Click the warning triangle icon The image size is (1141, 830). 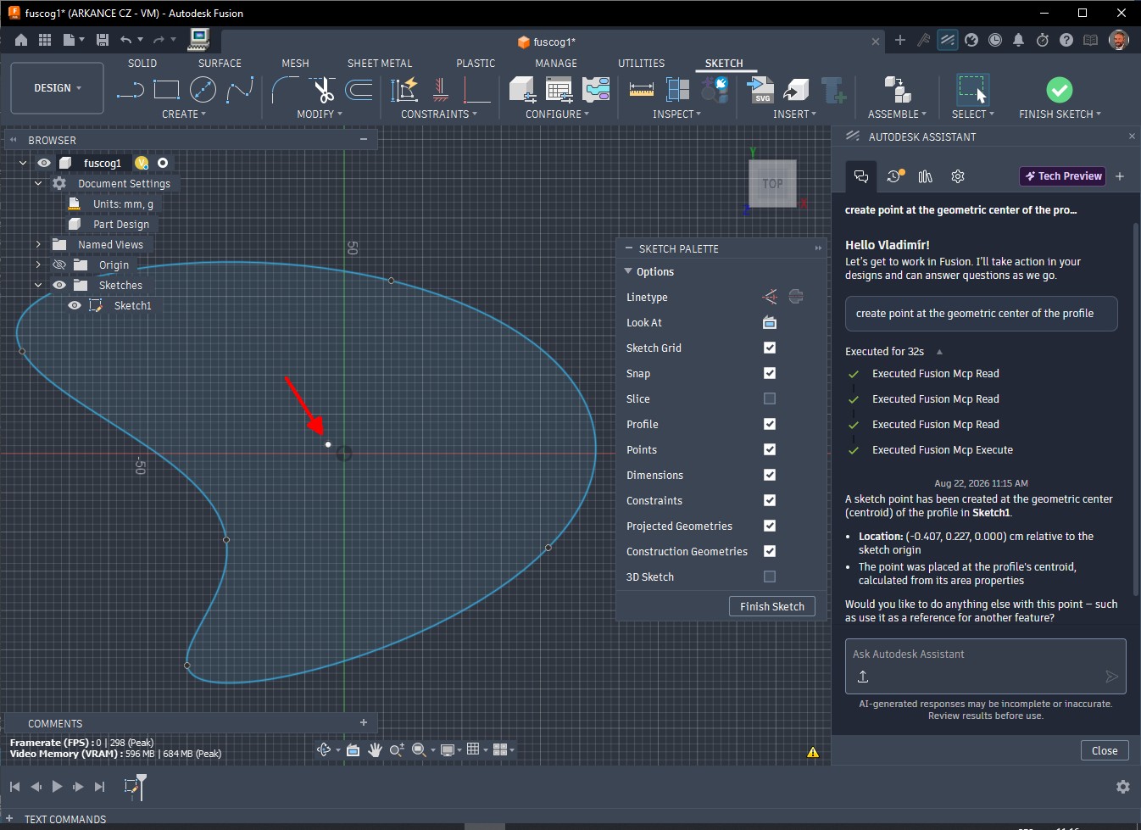click(813, 751)
